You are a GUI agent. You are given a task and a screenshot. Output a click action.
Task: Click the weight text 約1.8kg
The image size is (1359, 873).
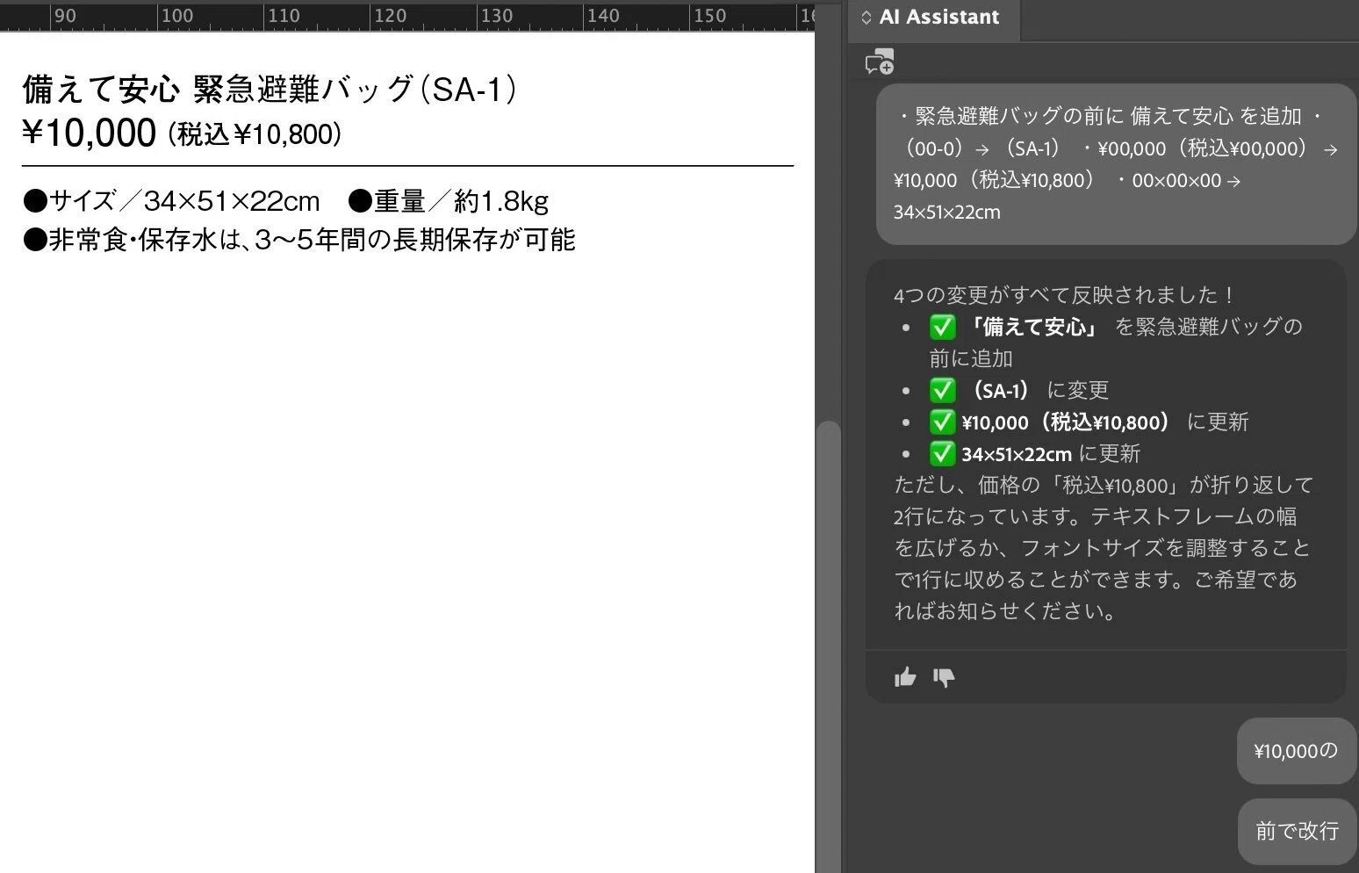pyautogui.click(x=501, y=201)
